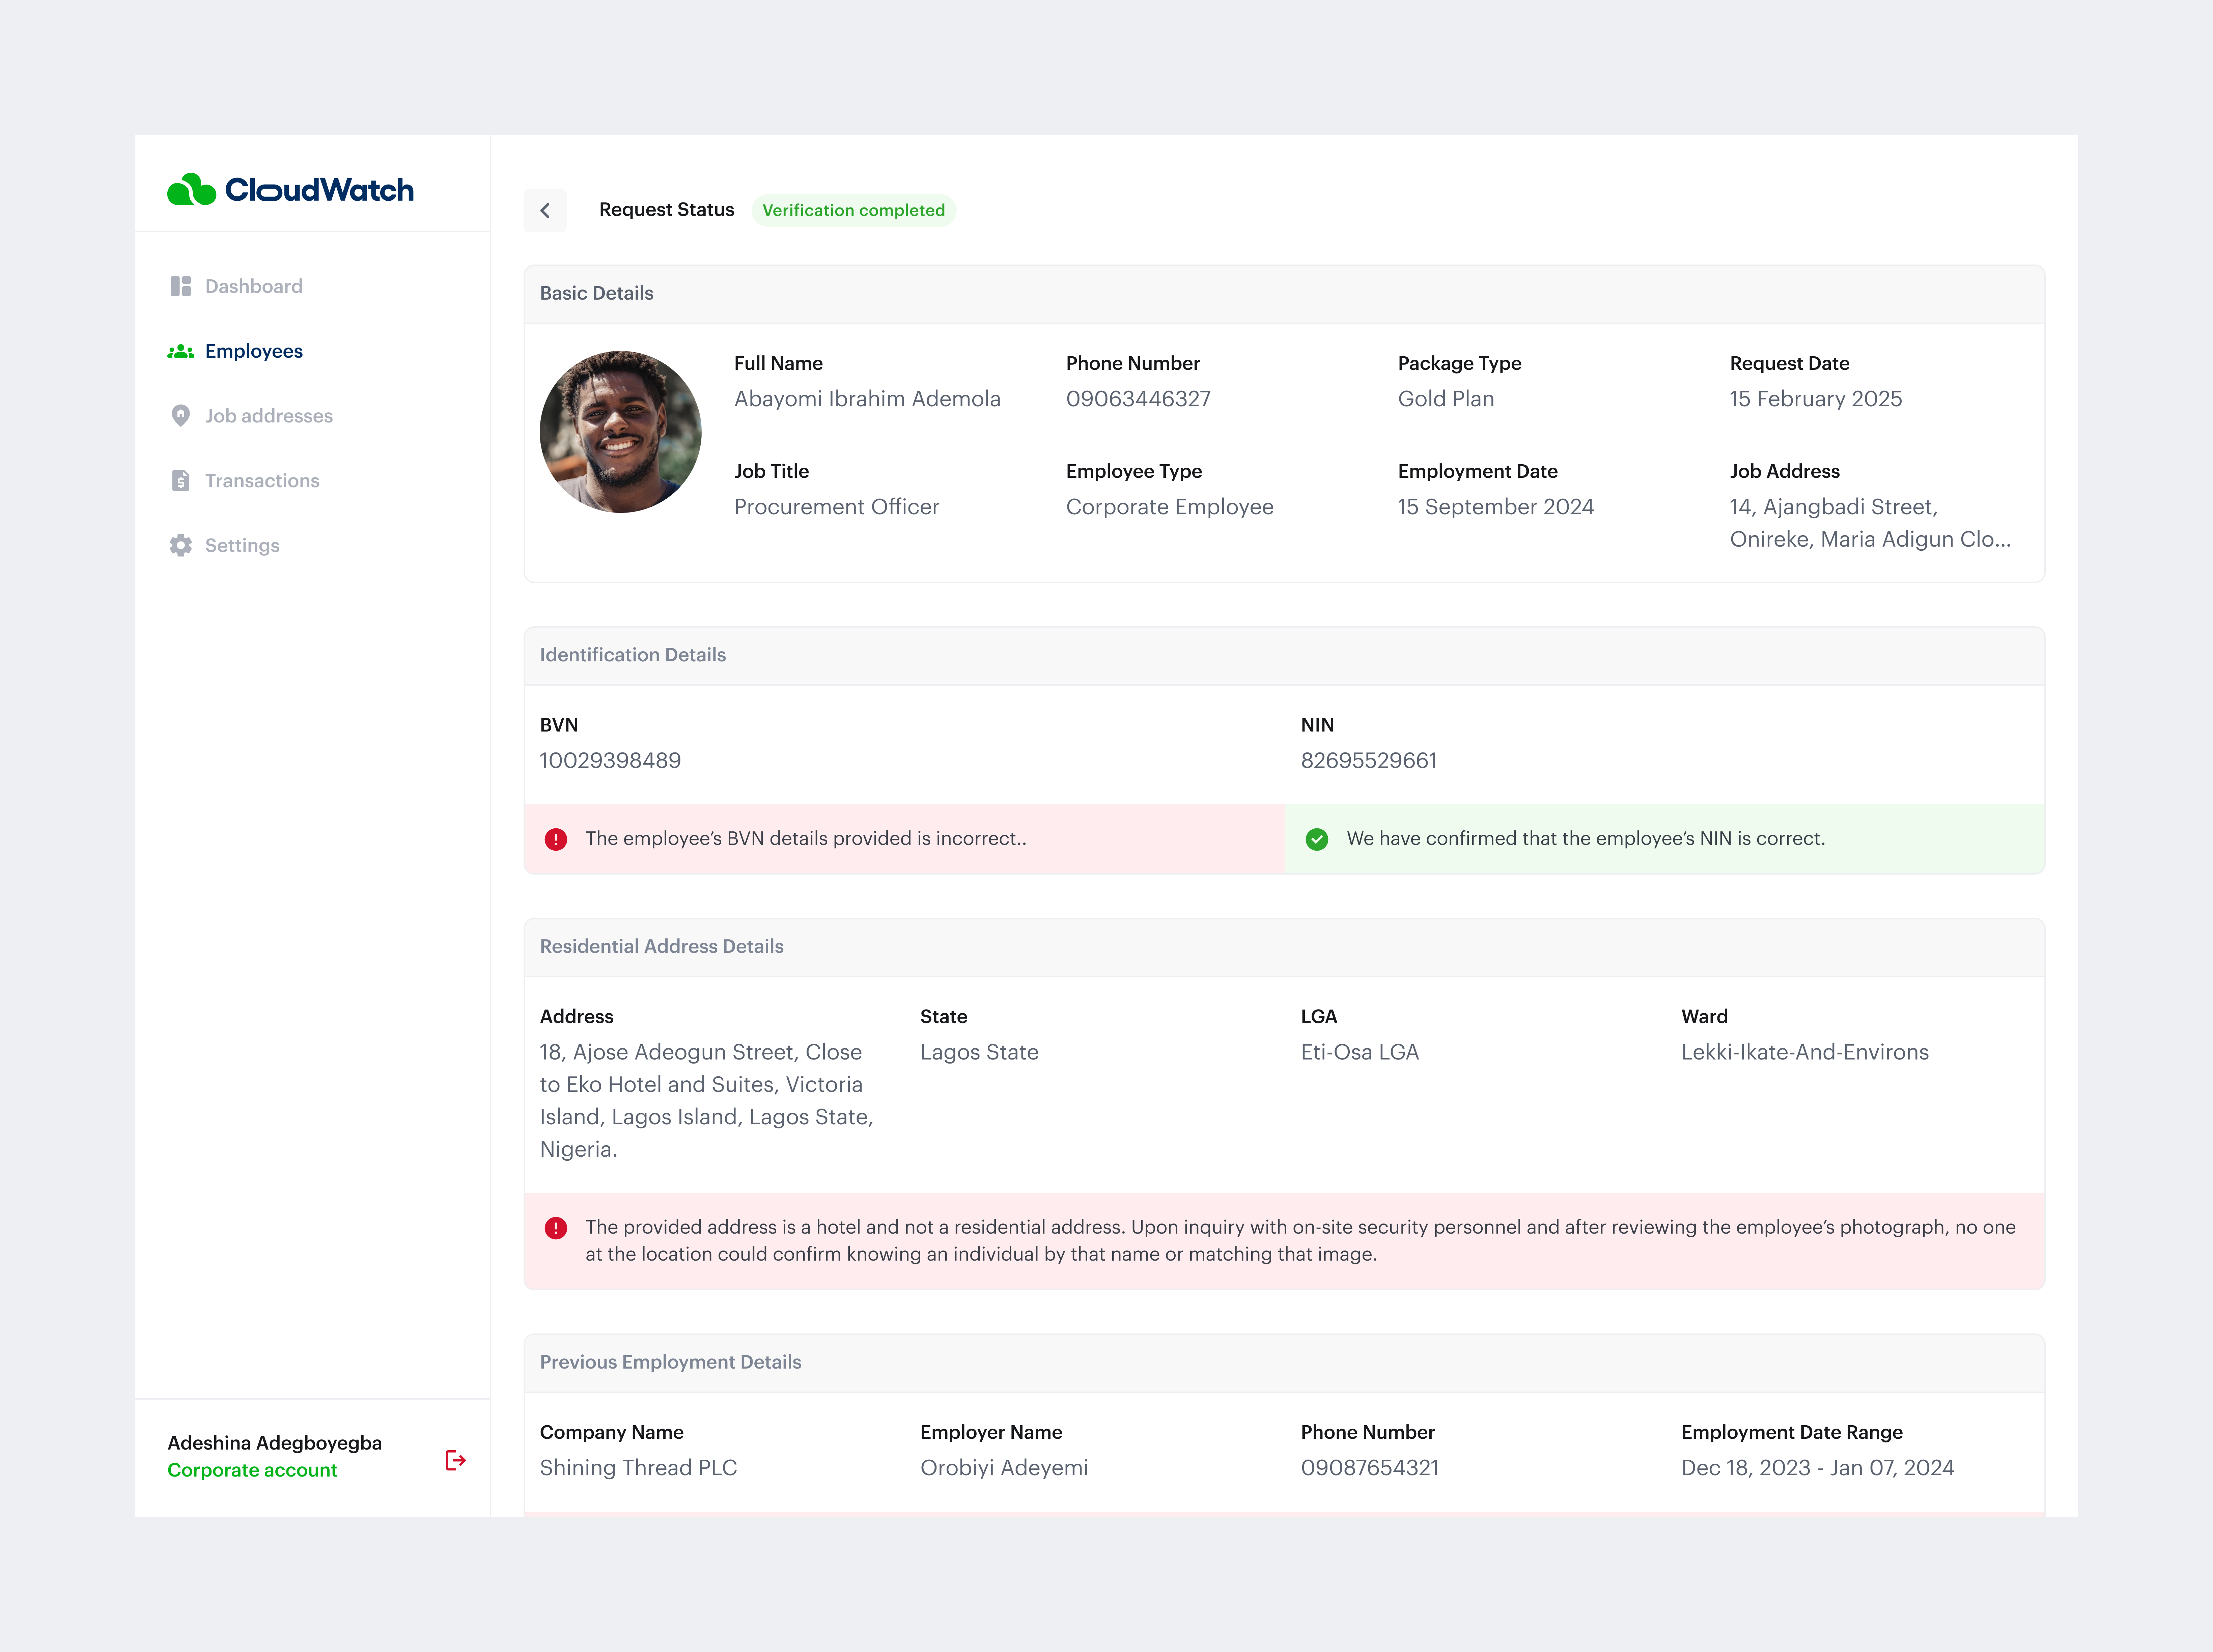Click the Verification completed status badge
Screen dimensions: 2213x1652
(x=853, y=210)
